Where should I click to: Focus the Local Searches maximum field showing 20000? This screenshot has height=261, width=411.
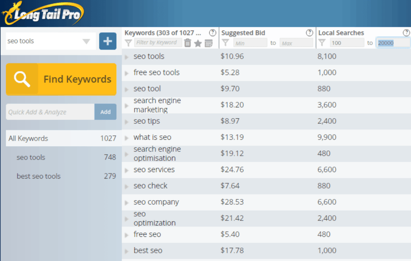393,43
